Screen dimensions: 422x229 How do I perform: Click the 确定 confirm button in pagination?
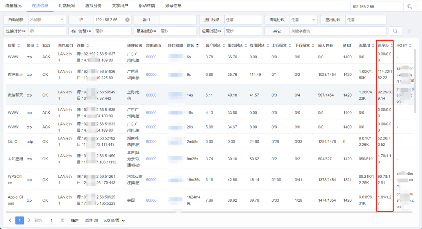pos(74,220)
